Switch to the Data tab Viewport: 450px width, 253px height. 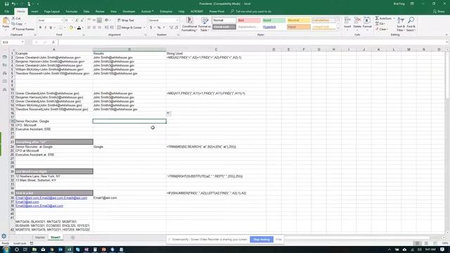pos(86,11)
